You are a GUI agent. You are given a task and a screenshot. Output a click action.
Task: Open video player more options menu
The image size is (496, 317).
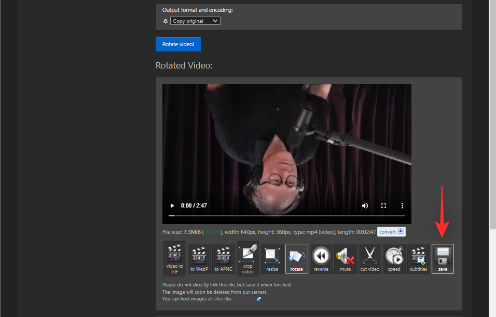[x=402, y=205]
